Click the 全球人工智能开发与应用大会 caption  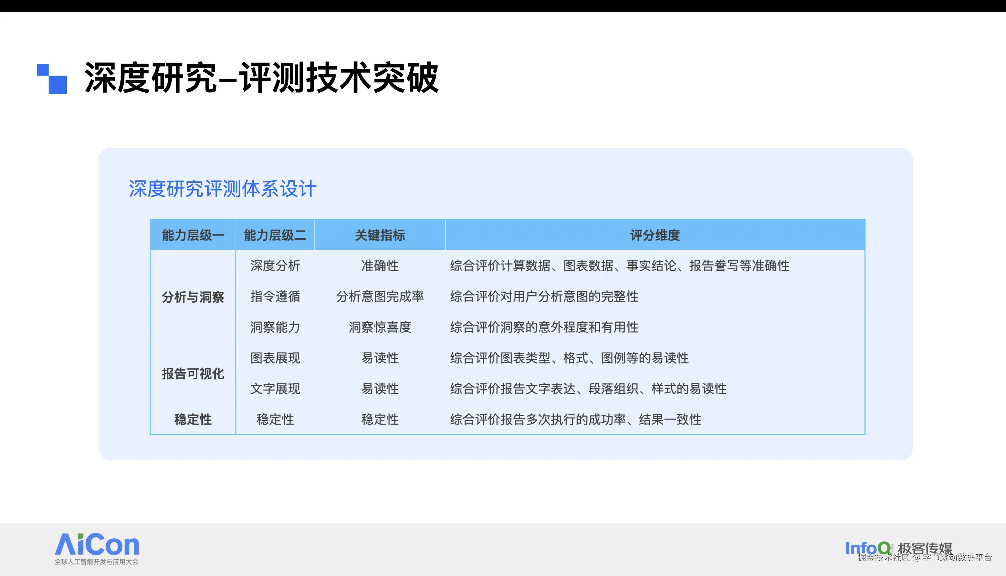click(x=96, y=562)
